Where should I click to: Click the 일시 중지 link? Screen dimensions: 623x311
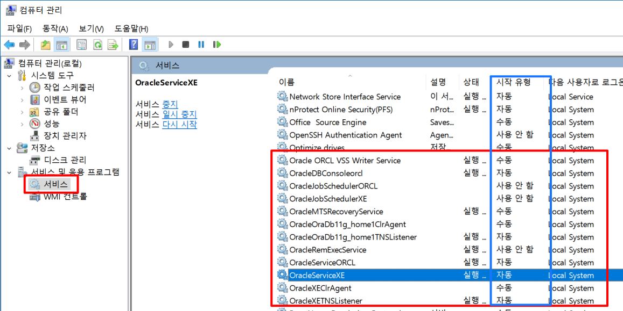point(180,114)
